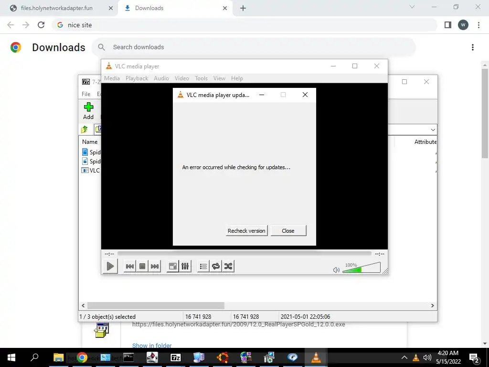Toggle VLC loop mode button
Screen dimensions: 489x367
pos(216,266)
